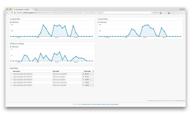Select the My Dashboard – Analytics tab
Screen dimensions: 191x119
(23, 10)
